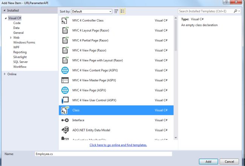245x166 pixels.
Task: Select the Silverlight category
Action: (x=20, y=57)
